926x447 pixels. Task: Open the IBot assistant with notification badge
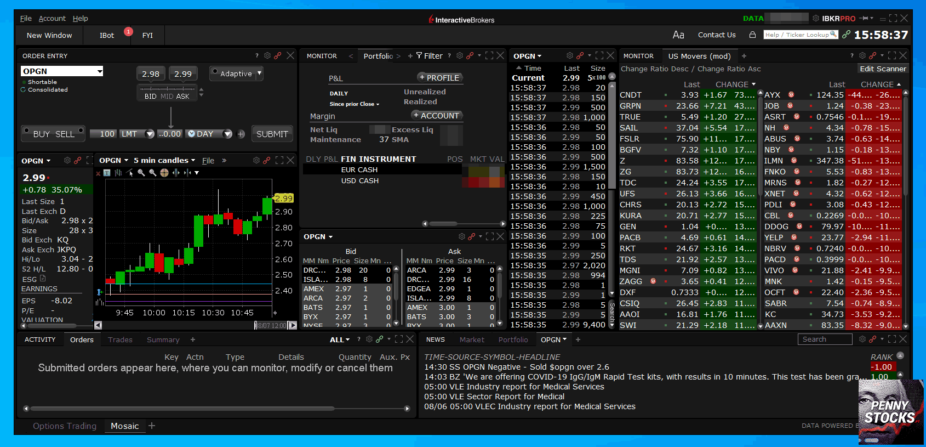click(107, 35)
